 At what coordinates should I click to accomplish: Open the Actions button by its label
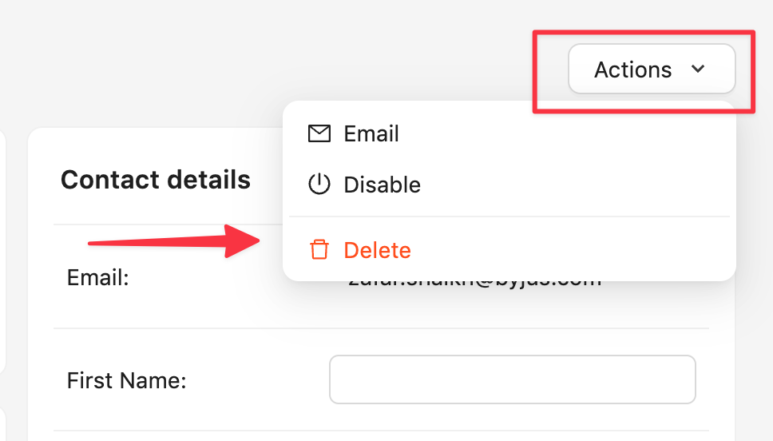(632, 70)
